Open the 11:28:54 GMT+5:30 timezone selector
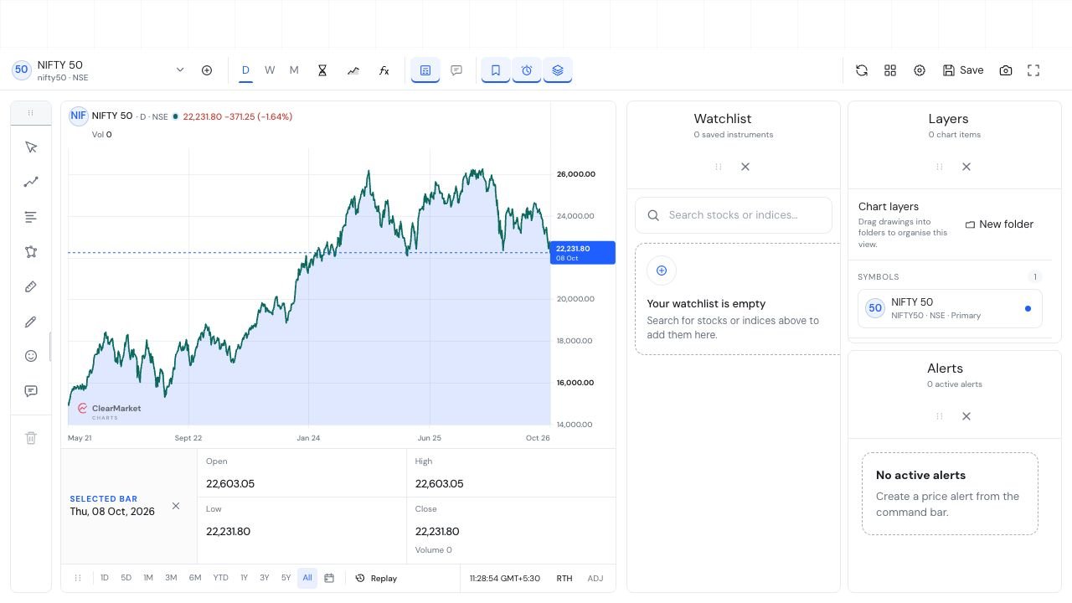 pyautogui.click(x=505, y=578)
